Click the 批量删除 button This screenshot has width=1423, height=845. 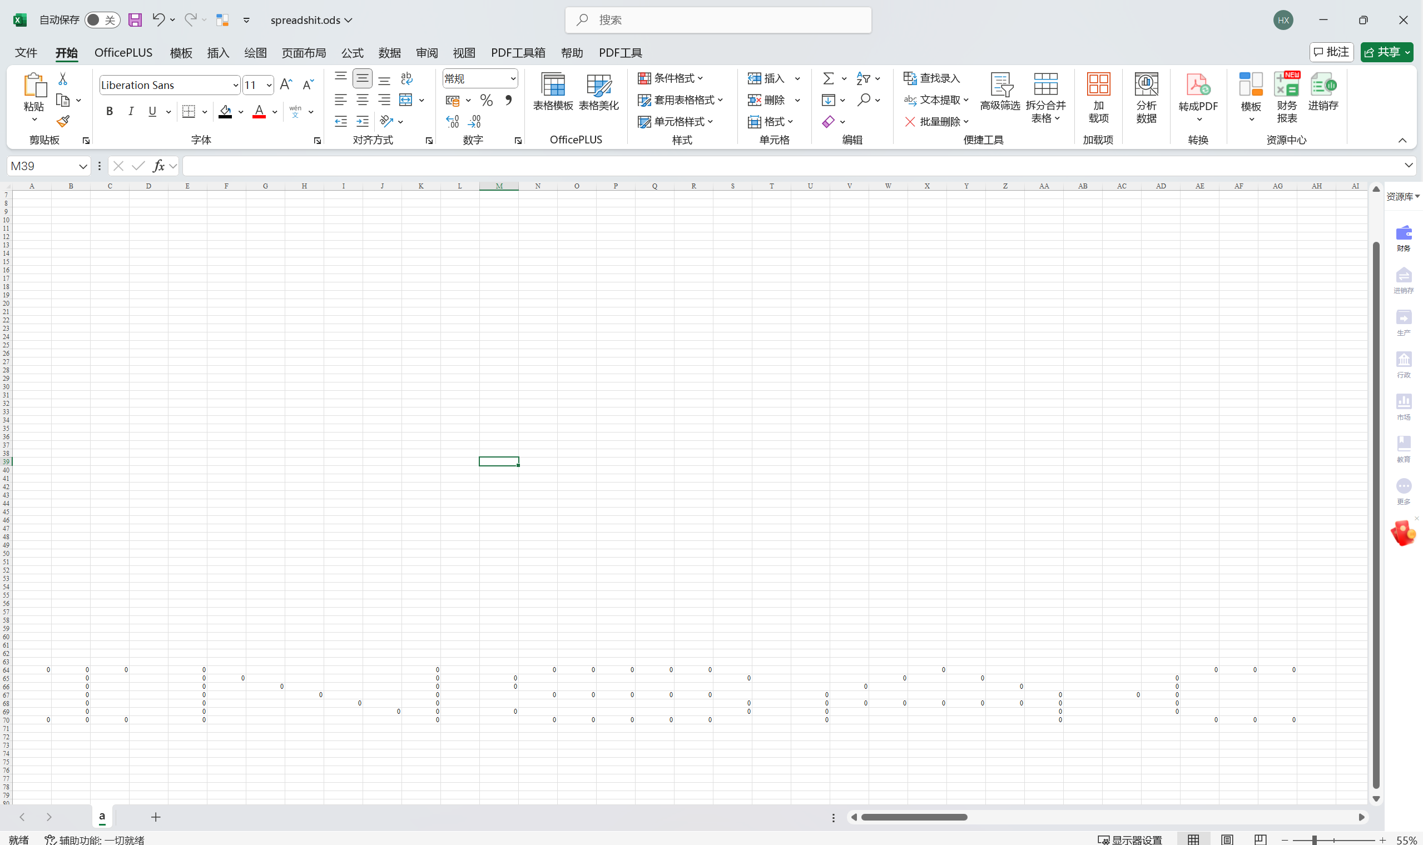pyautogui.click(x=936, y=121)
